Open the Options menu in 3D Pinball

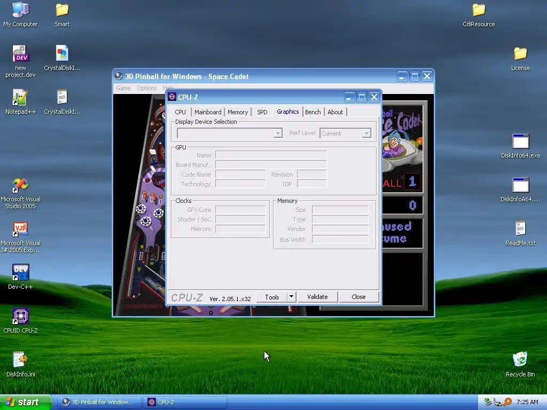146,88
